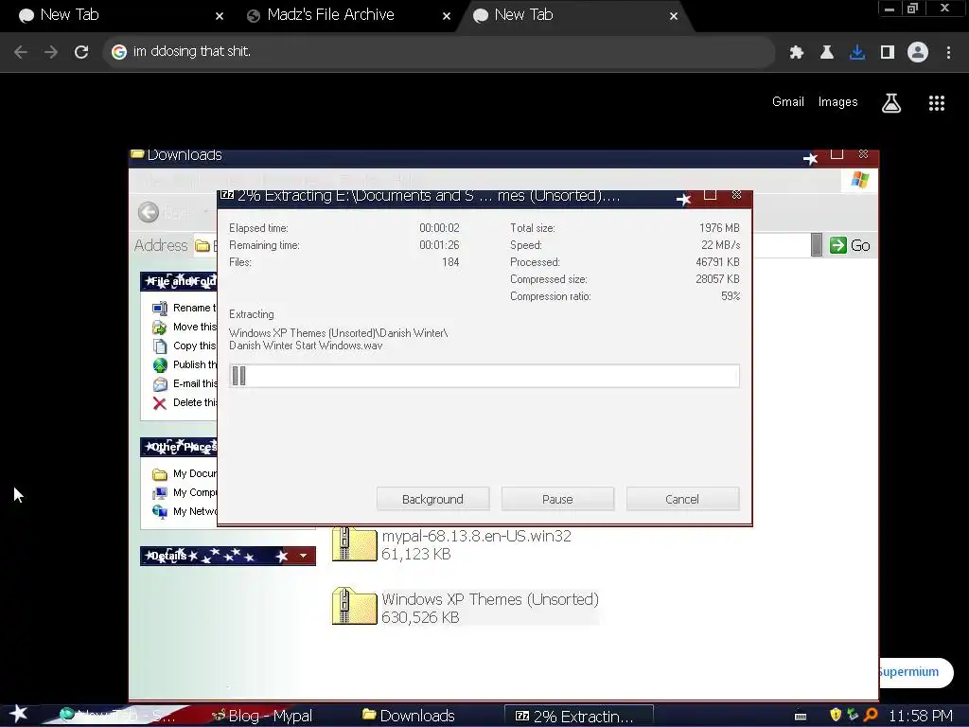Click Move this file task
The width and height of the screenshot is (969, 727).
[185, 327]
